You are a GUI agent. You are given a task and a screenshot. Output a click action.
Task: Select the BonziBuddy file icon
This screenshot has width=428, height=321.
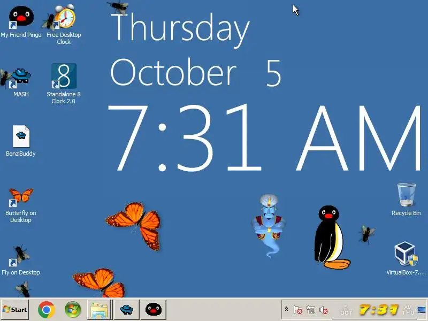[21, 141]
